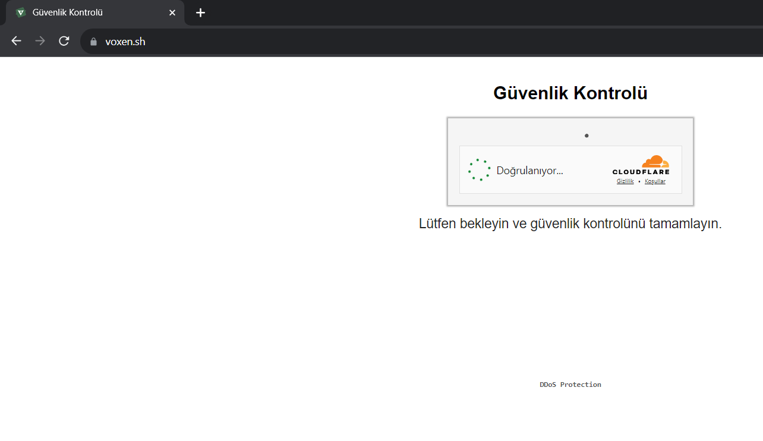The image size is (763, 441).
Task: Go back using the back arrow
Action: (16, 41)
